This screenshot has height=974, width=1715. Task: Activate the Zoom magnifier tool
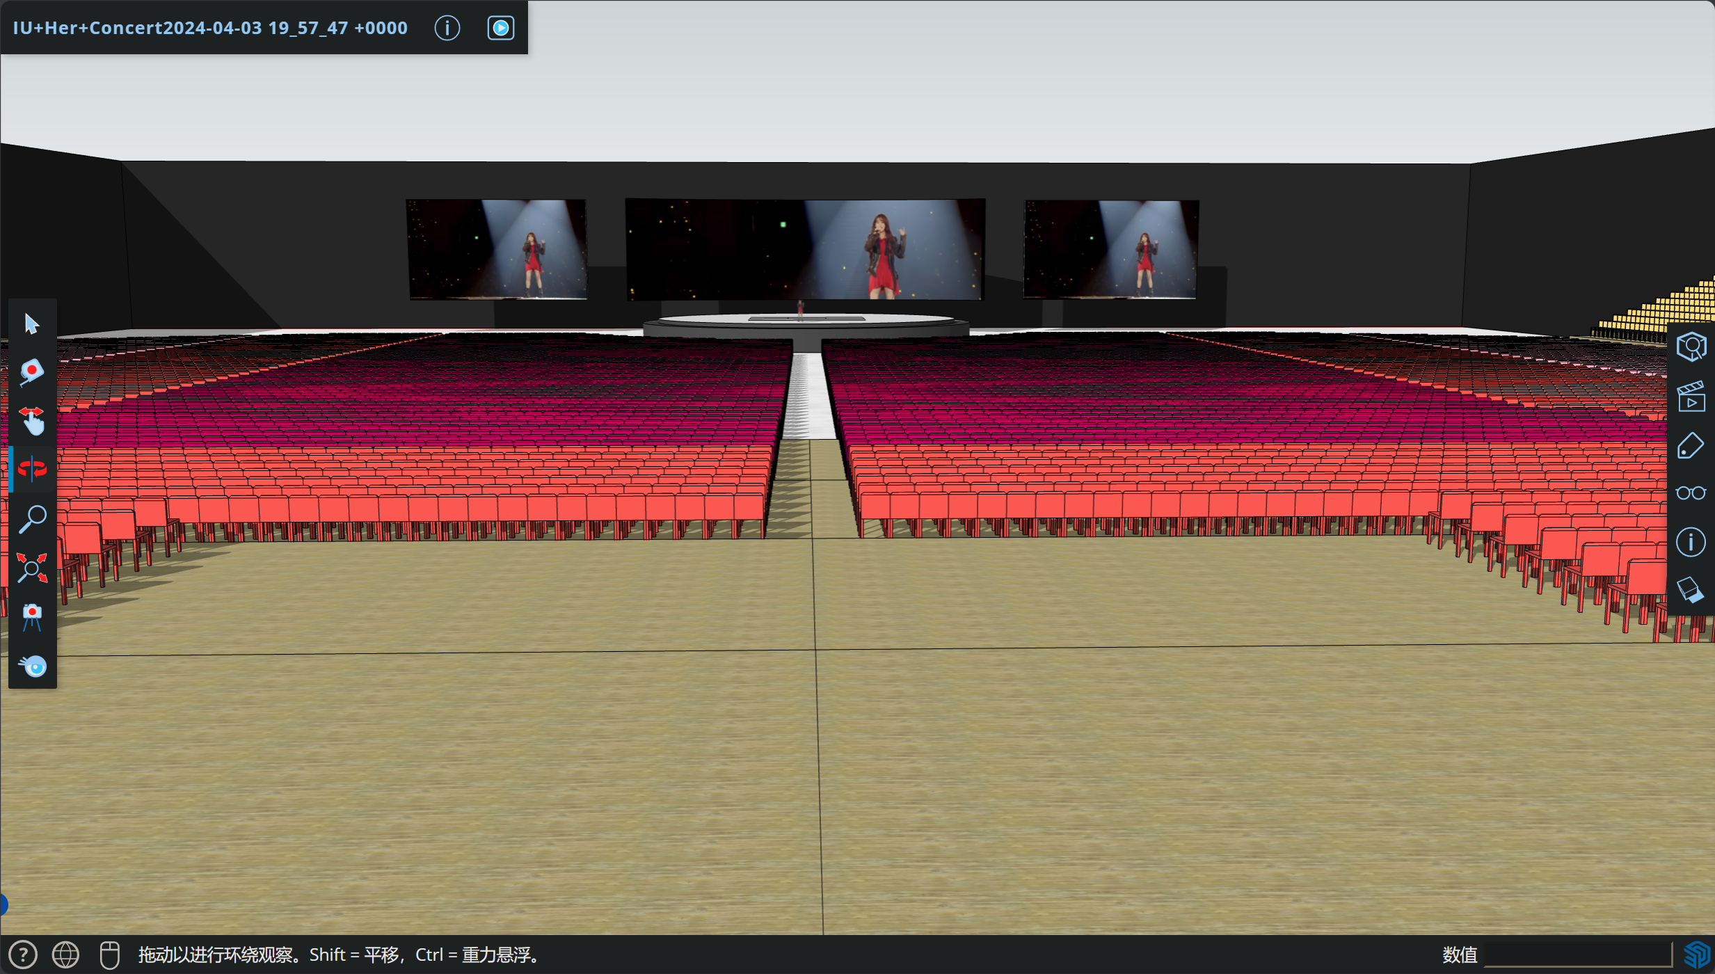point(32,519)
